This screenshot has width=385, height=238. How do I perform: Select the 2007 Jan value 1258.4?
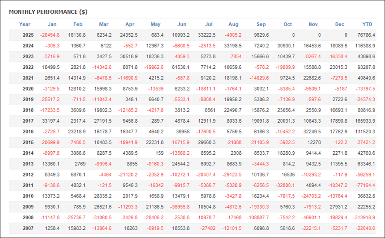point(50,228)
